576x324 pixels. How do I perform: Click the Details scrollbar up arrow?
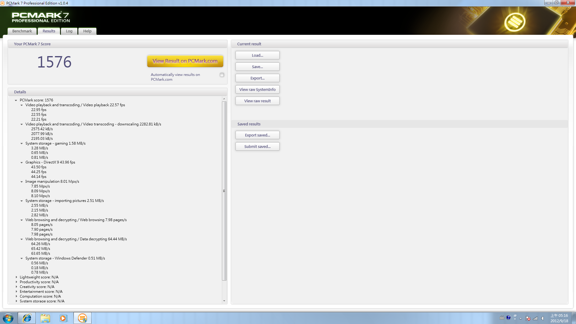(224, 99)
